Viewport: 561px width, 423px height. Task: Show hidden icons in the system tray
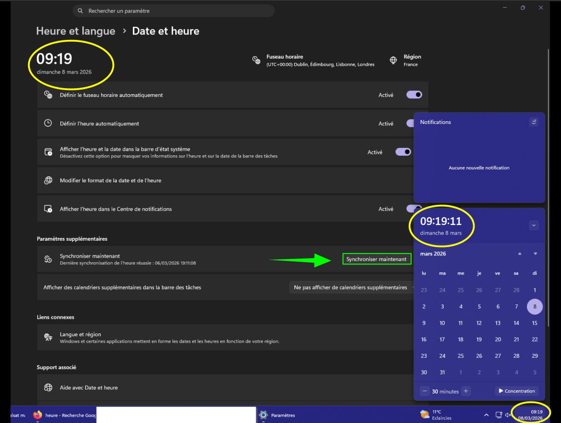486,415
